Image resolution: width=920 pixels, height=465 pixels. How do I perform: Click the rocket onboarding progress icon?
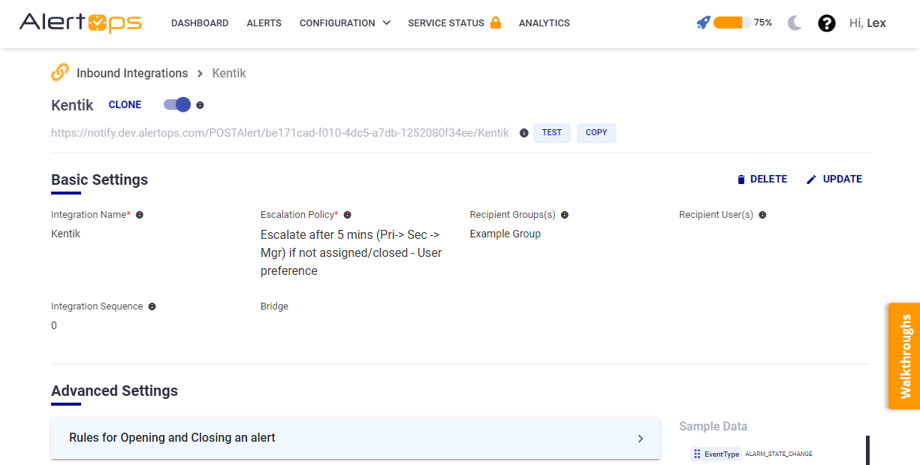(703, 23)
